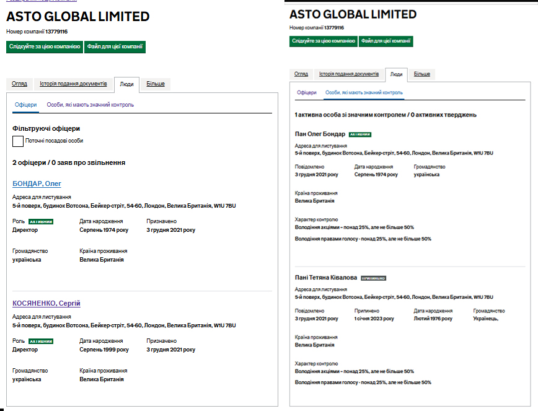Open 'Історія подання документів' tab in right page

pos(349,74)
